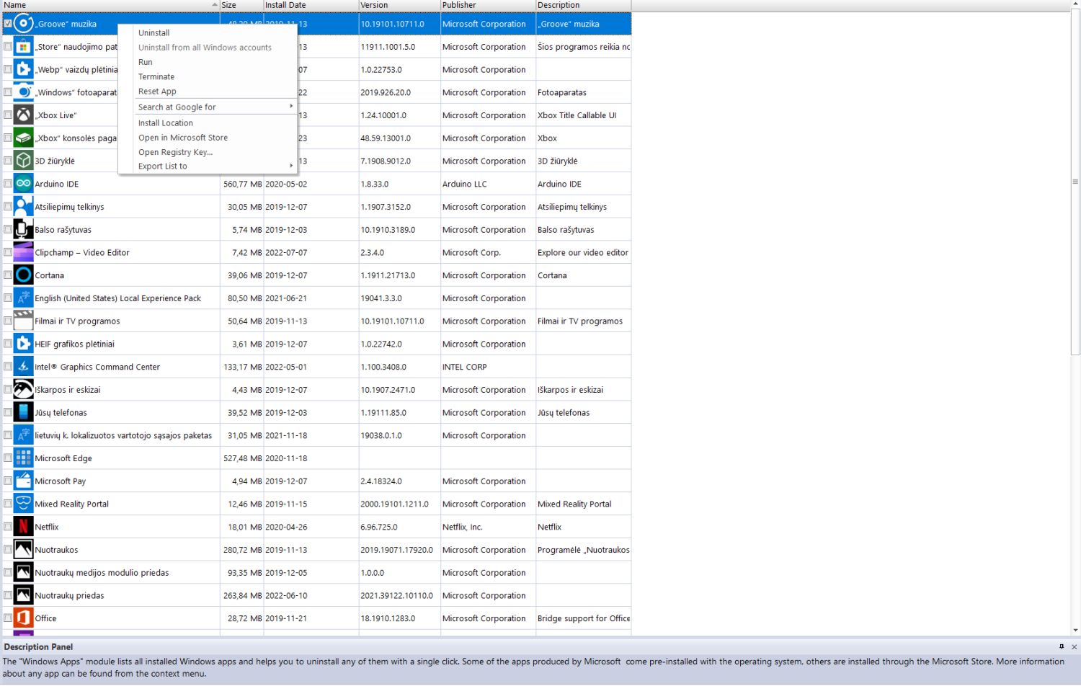
Task: Click the Arduino IDE app icon
Action: pos(23,184)
